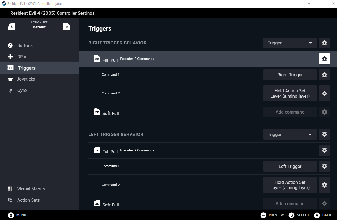
Task: Click the ZR icon next to Full Pull
Action: coord(97,59)
